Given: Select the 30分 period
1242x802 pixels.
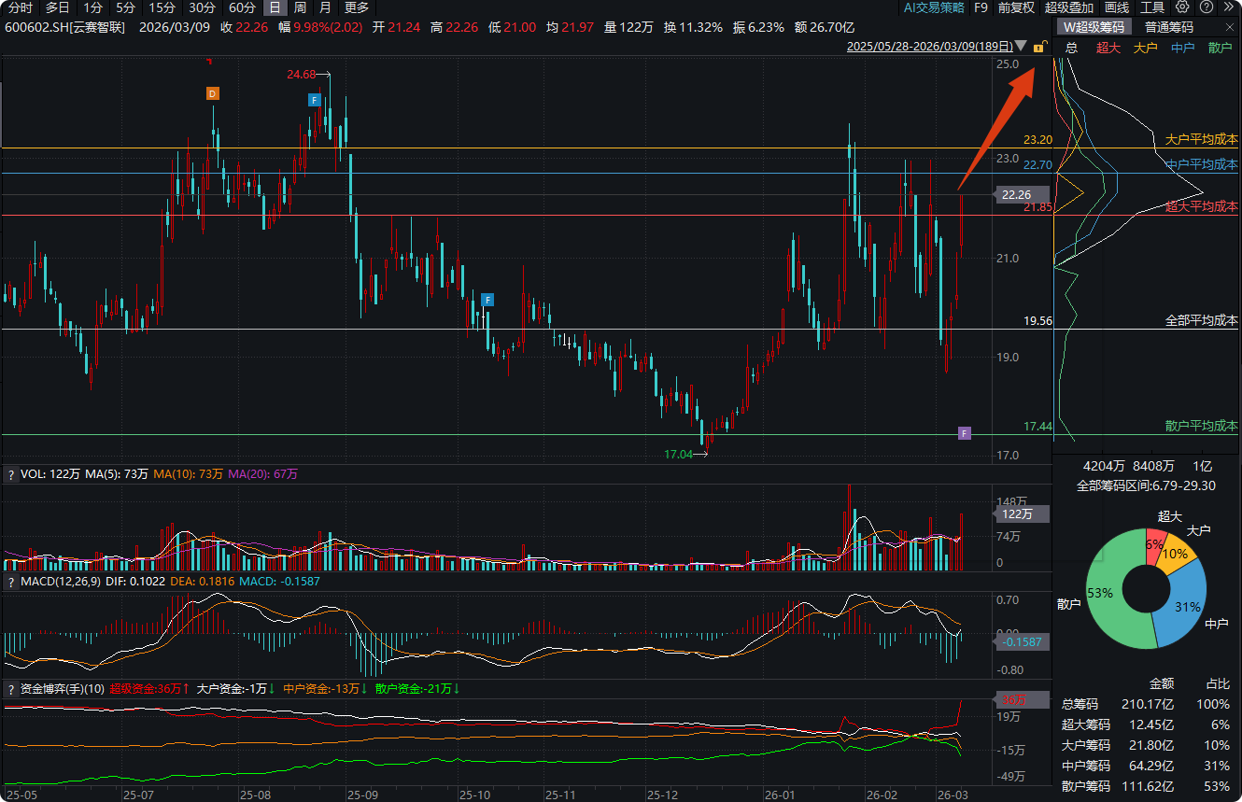Looking at the screenshot, I should (202, 7).
